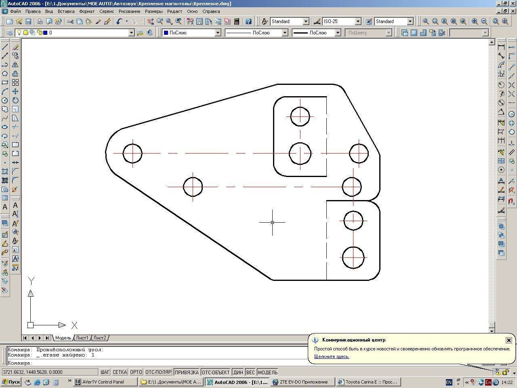Click the Щелкните здесь link
Viewport: 517px width, 388px height.
[x=332, y=356]
